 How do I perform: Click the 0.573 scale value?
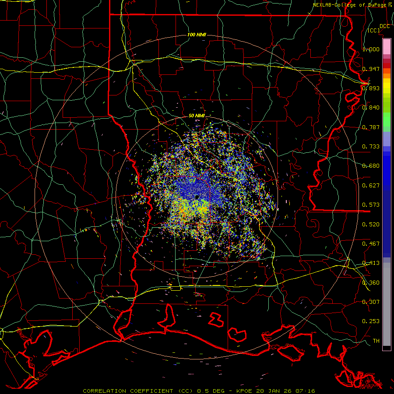[x=371, y=204]
